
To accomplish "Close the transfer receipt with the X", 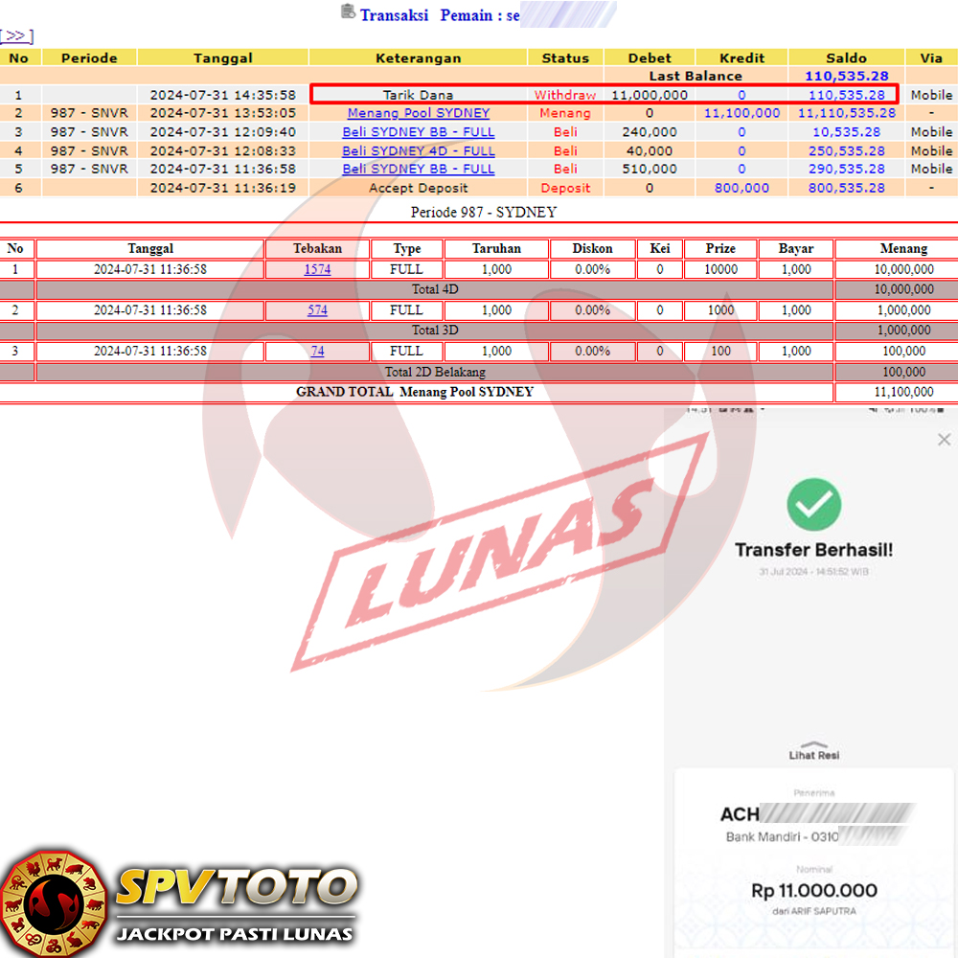I will 943,440.
